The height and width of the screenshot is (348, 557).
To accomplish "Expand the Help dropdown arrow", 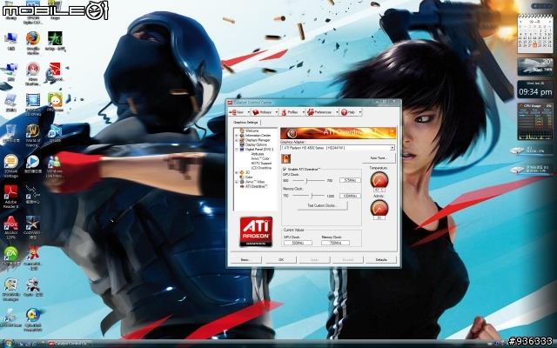I will click(359, 112).
